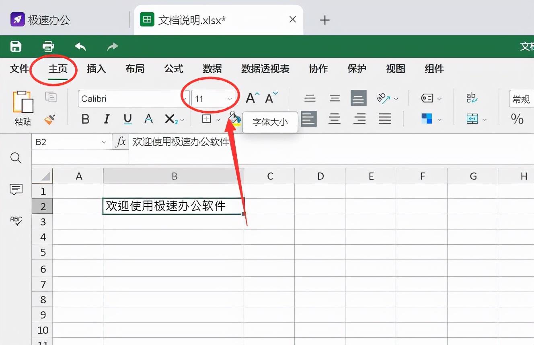
Task: Click the Print icon
Action: 48,47
